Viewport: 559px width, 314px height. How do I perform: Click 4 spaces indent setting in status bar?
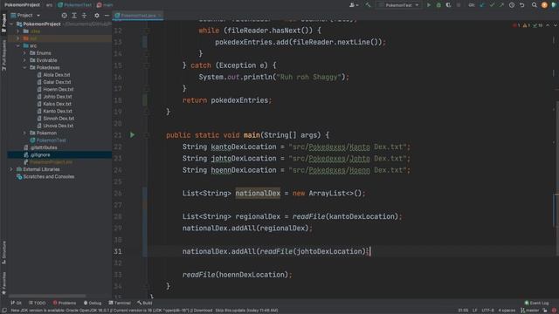[507, 311]
